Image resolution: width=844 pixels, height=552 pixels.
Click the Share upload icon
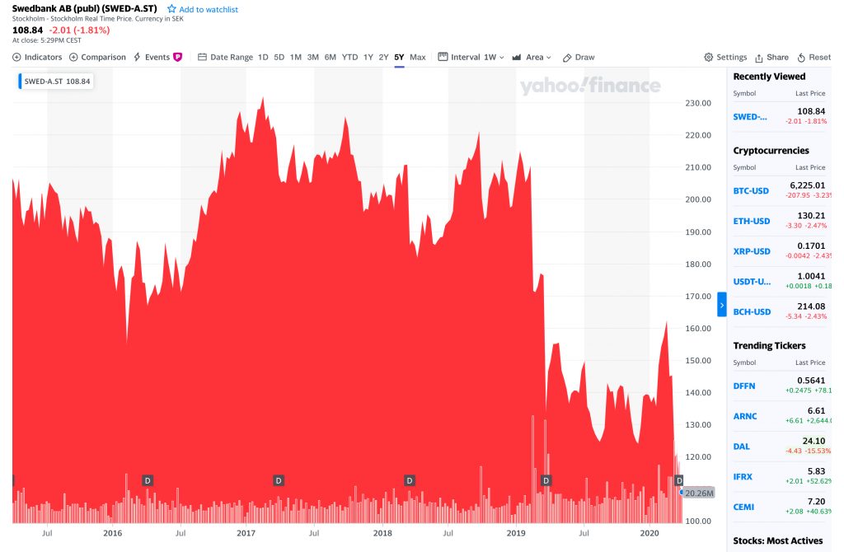point(759,58)
